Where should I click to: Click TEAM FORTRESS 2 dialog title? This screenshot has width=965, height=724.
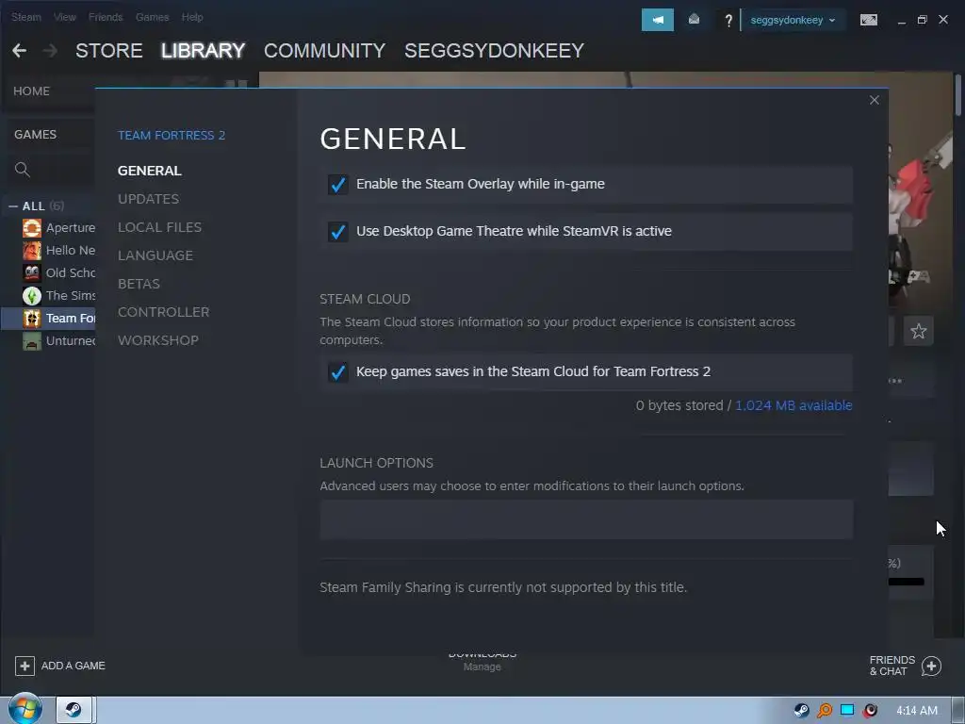point(172,136)
